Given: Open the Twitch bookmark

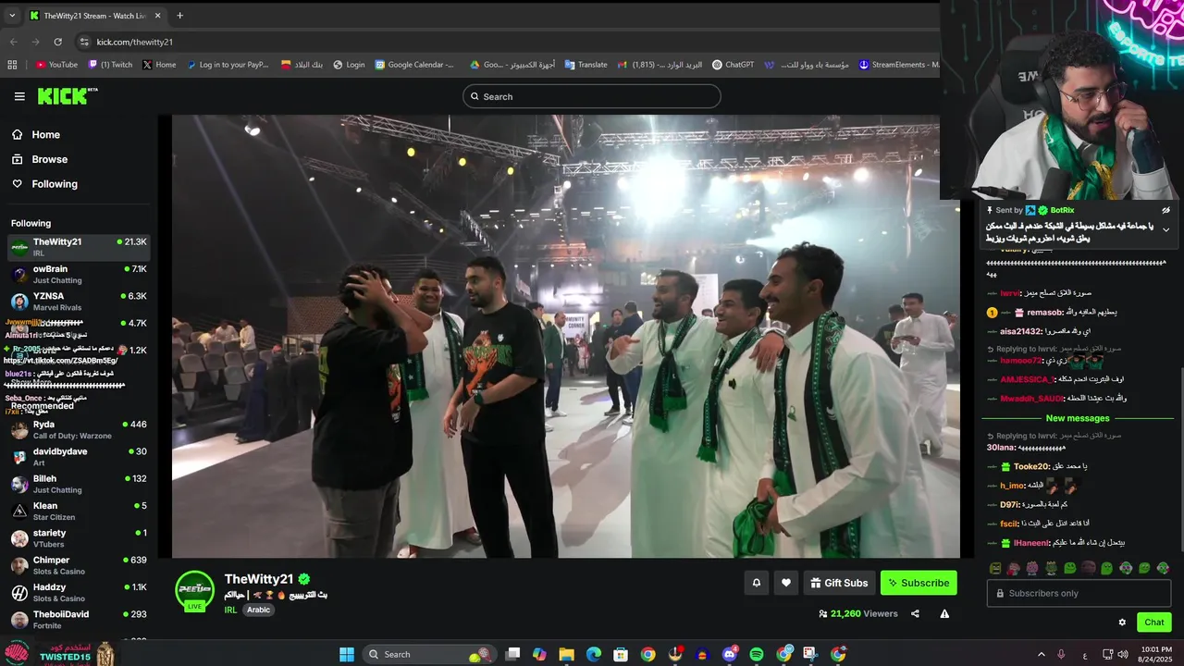Looking at the screenshot, I should coord(110,65).
